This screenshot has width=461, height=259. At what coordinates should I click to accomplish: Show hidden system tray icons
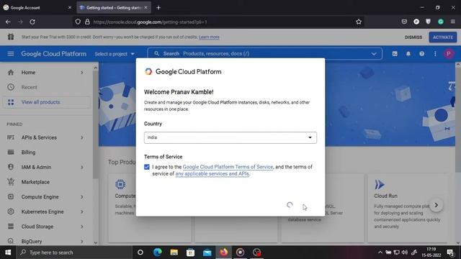380,253
